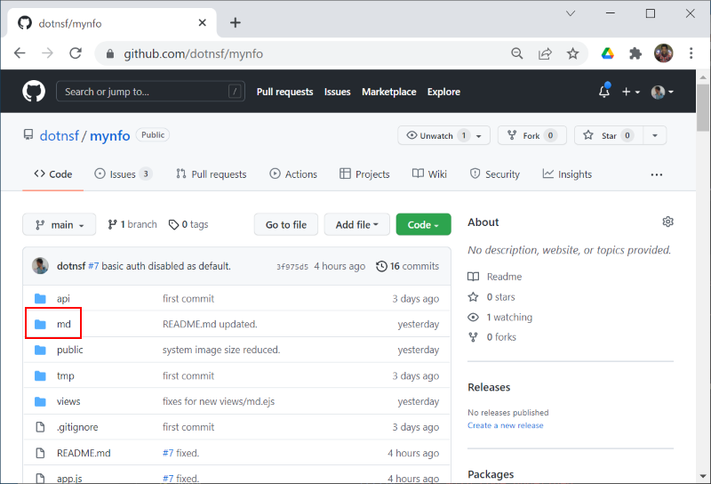Screen dimensions: 711x484
Task: Click Create a new release link
Action: point(505,425)
